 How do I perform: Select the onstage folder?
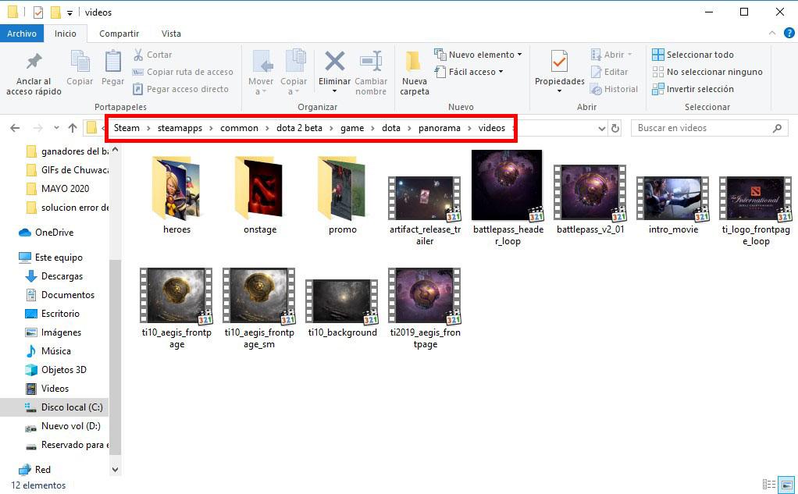click(x=259, y=195)
